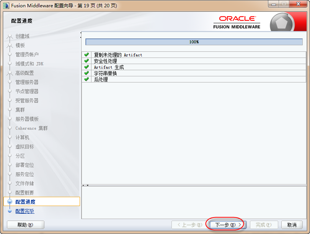Select the 管理员帐户 step

pos(27,54)
